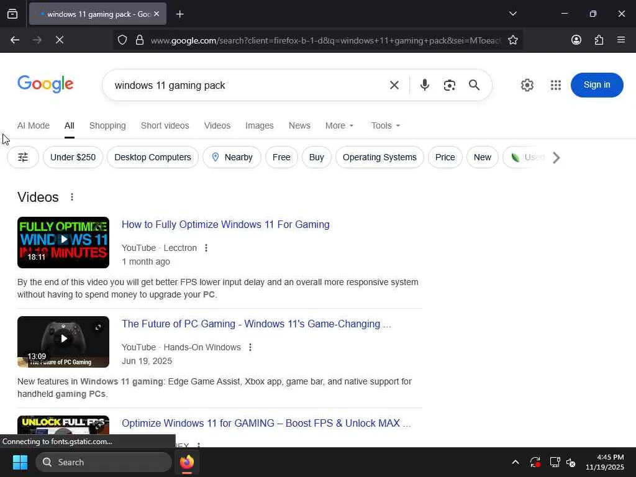Click the Sign in button

pos(597,84)
